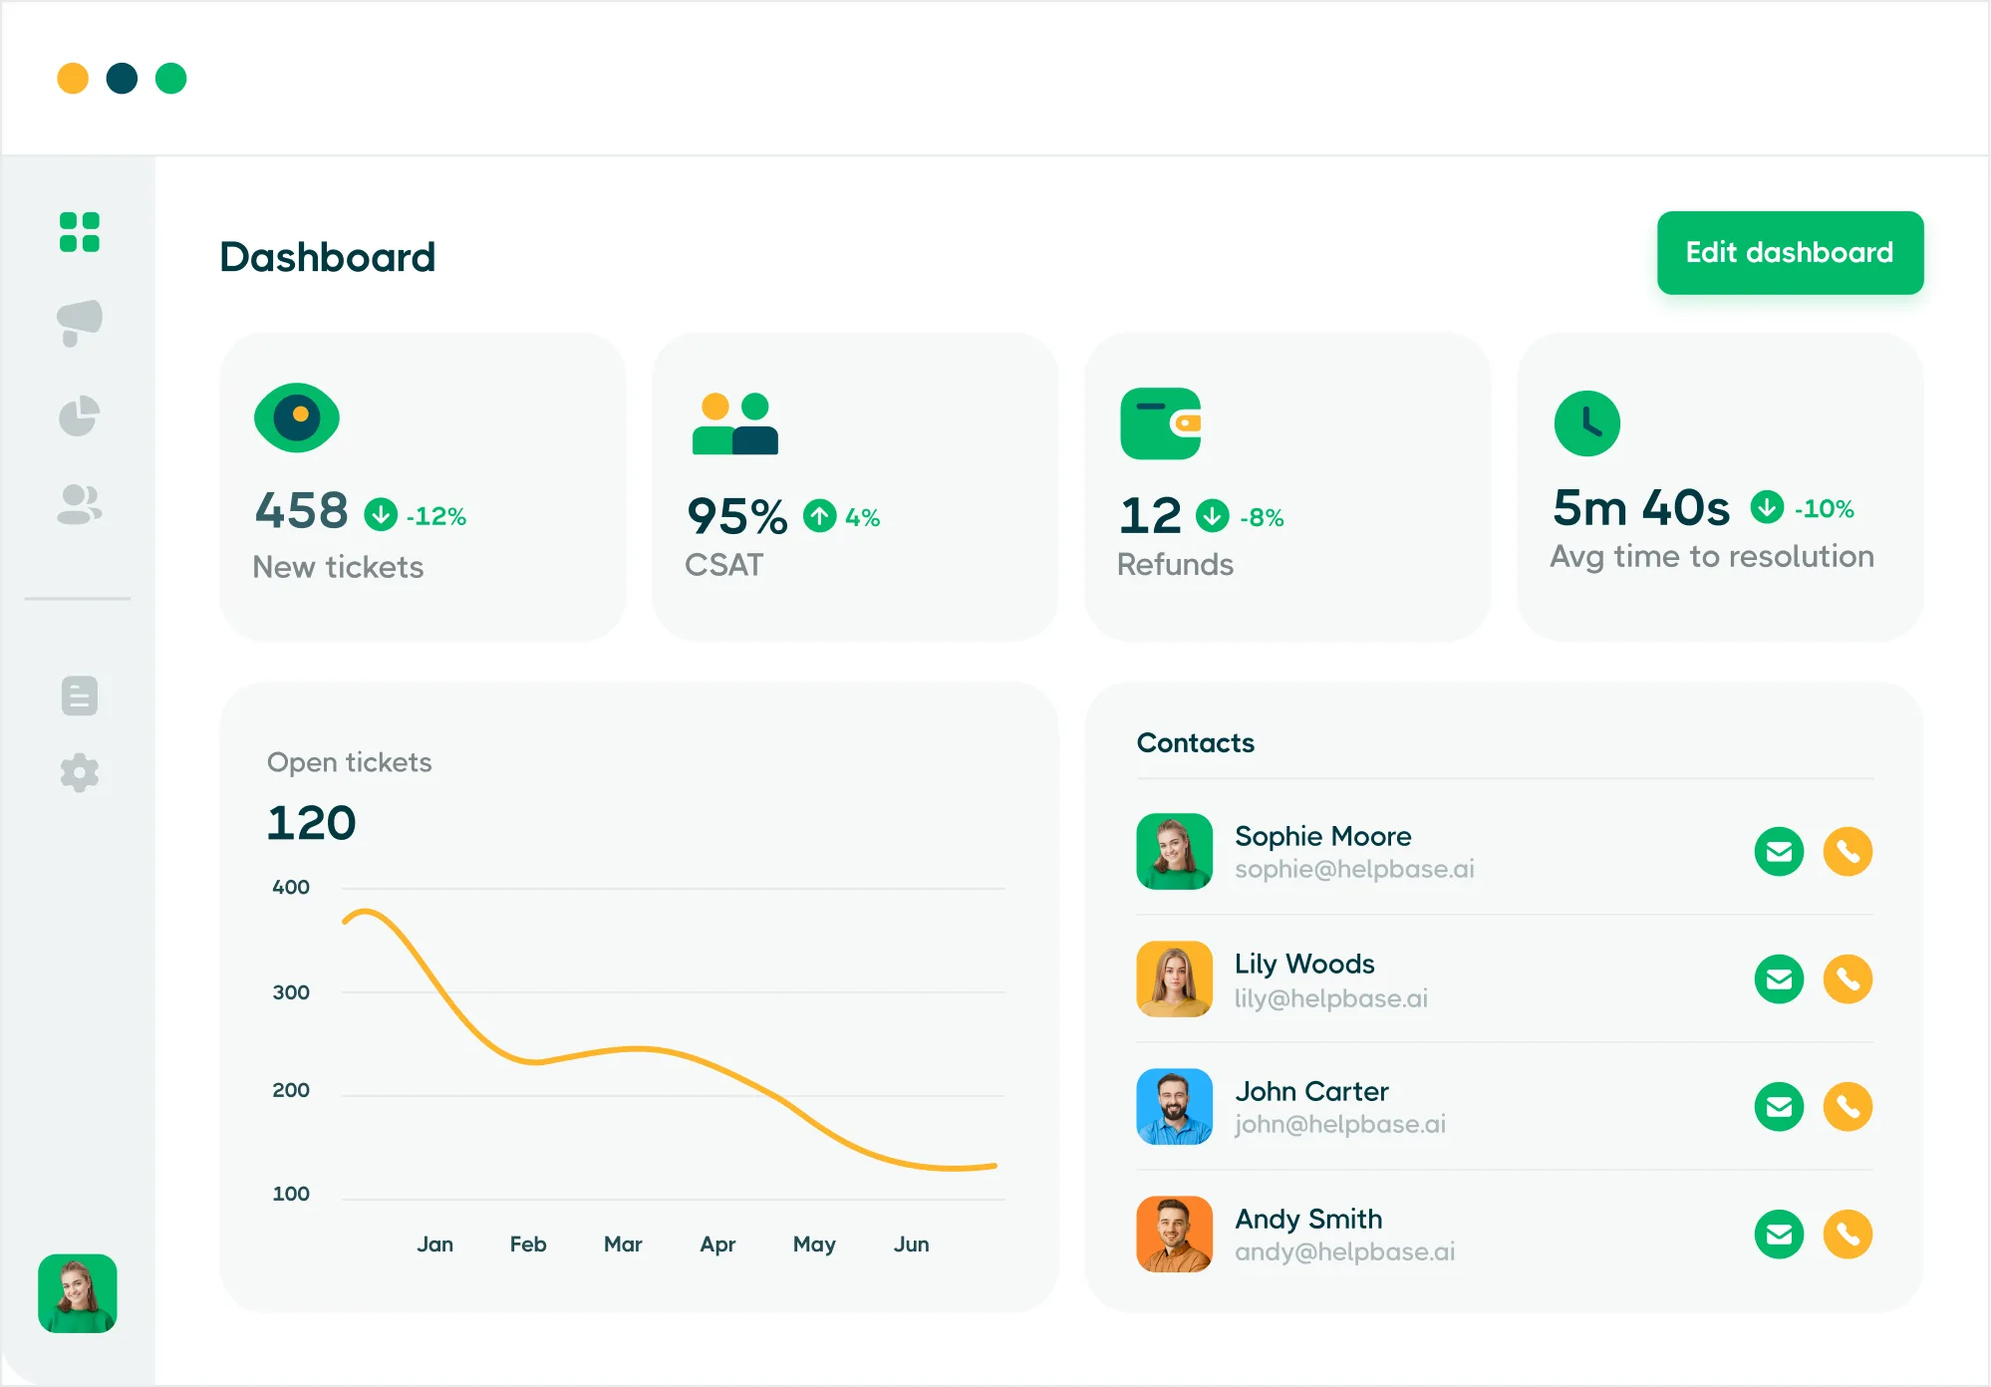Select the Avg time to resolution clock icon
Image resolution: width=1991 pixels, height=1387 pixels.
coord(1586,423)
